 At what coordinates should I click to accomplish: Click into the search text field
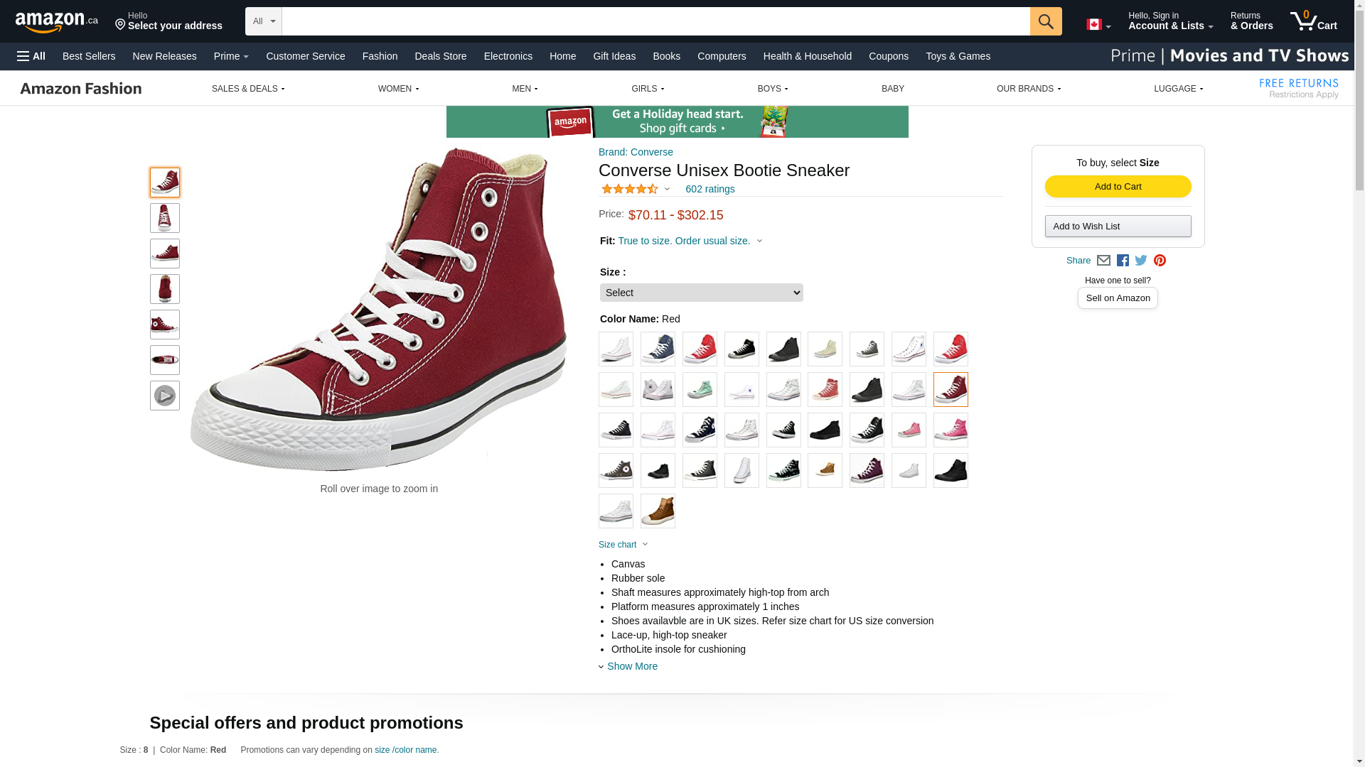point(655,21)
